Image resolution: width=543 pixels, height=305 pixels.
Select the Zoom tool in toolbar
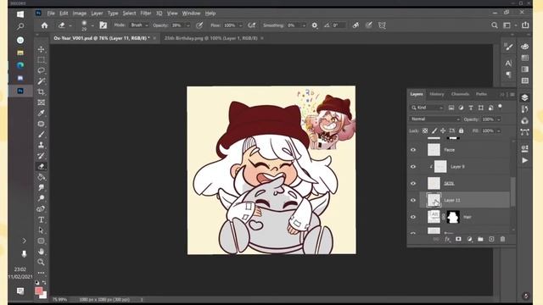(x=42, y=262)
